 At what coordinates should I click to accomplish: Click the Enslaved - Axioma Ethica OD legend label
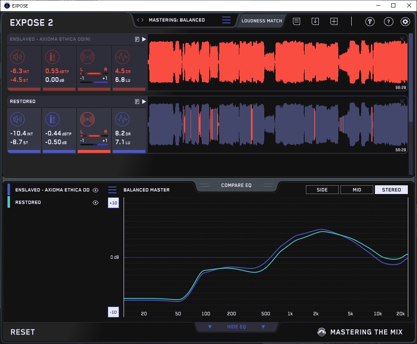tap(52, 190)
